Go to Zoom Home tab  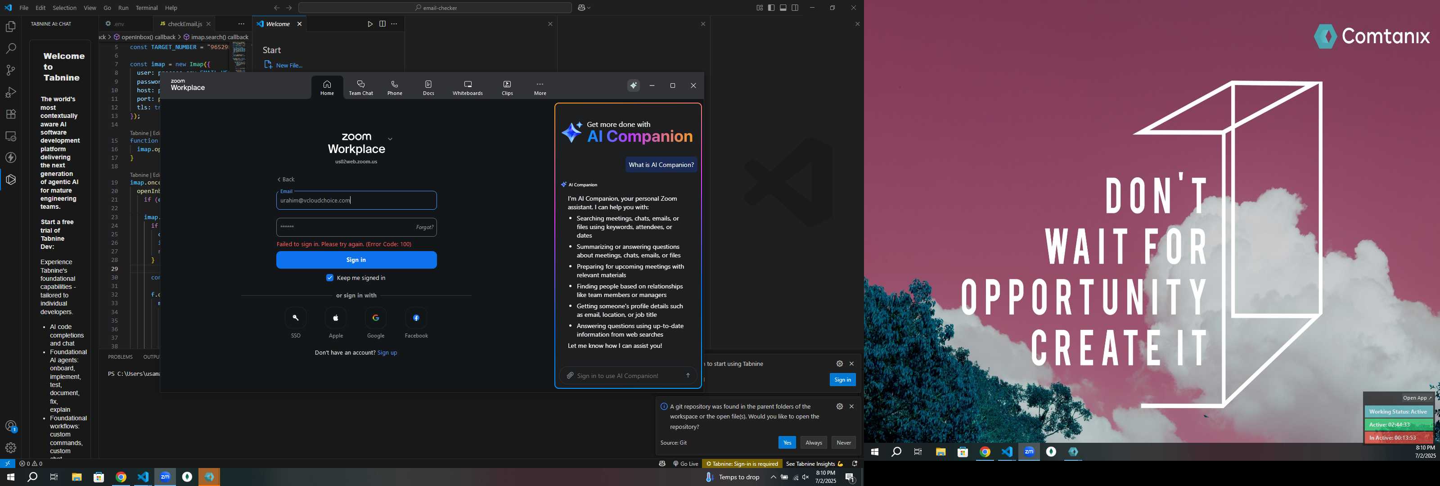pyautogui.click(x=327, y=88)
